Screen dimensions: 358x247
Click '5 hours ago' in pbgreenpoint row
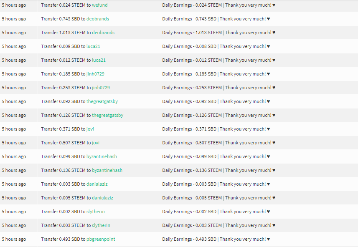[14, 239]
